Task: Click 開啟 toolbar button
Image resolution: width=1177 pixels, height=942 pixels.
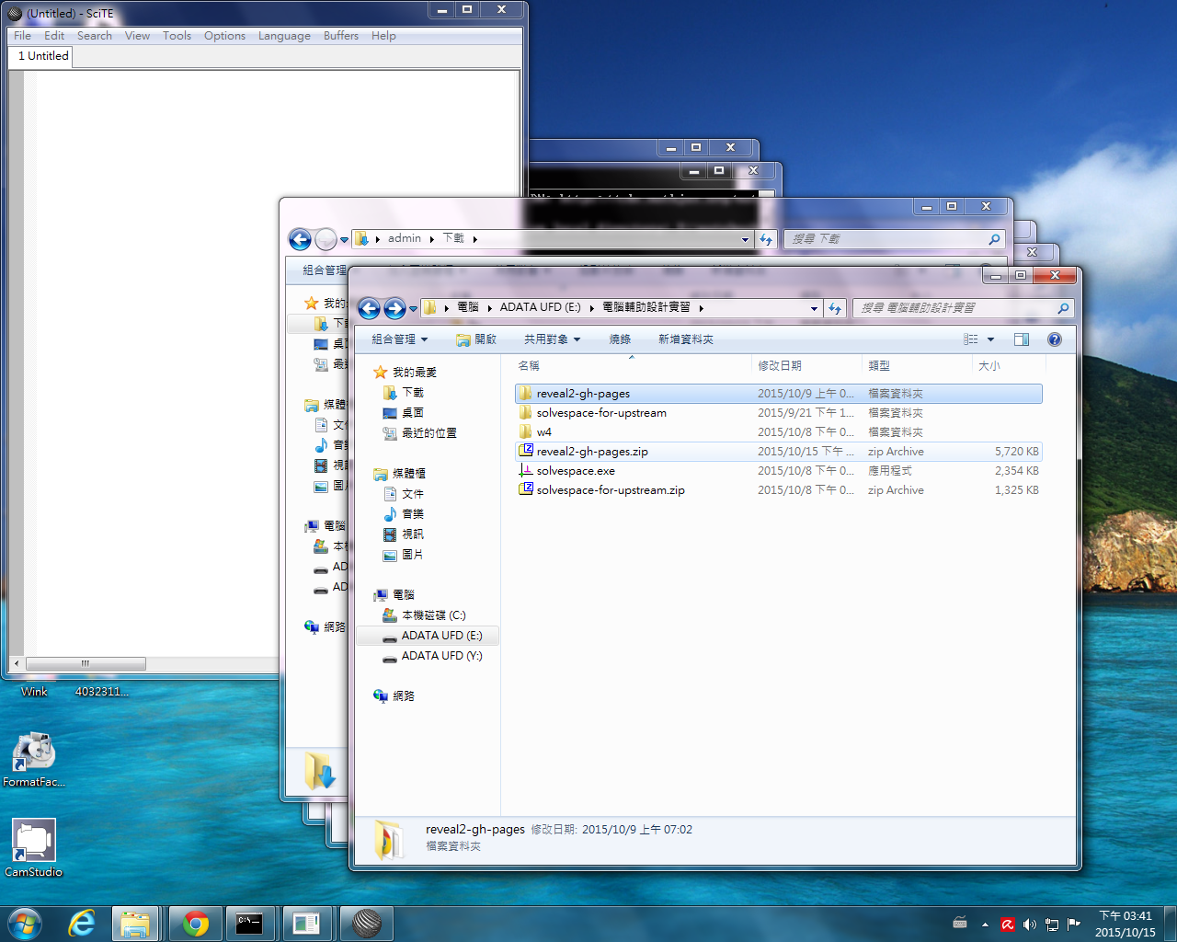Action: point(476,339)
